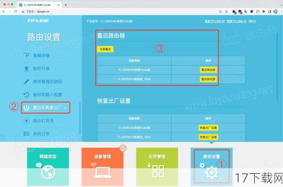283x187 pixels.
Task: Click 恢复出厂设置 for TL-XDR3010易展版_13DA
Action: coord(208,137)
